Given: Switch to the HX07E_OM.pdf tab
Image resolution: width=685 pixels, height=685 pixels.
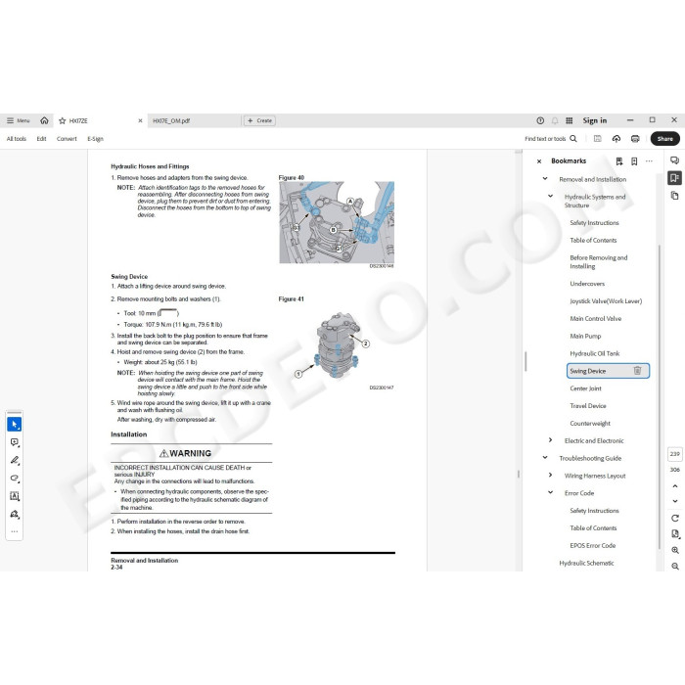Looking at the screenshot, I should coord(171,120).
